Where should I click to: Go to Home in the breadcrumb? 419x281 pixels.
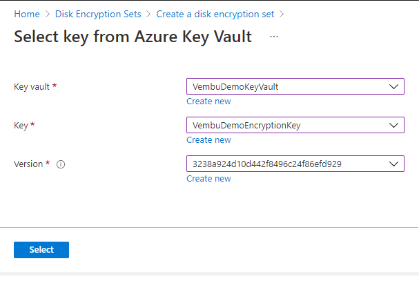(26, 14)
